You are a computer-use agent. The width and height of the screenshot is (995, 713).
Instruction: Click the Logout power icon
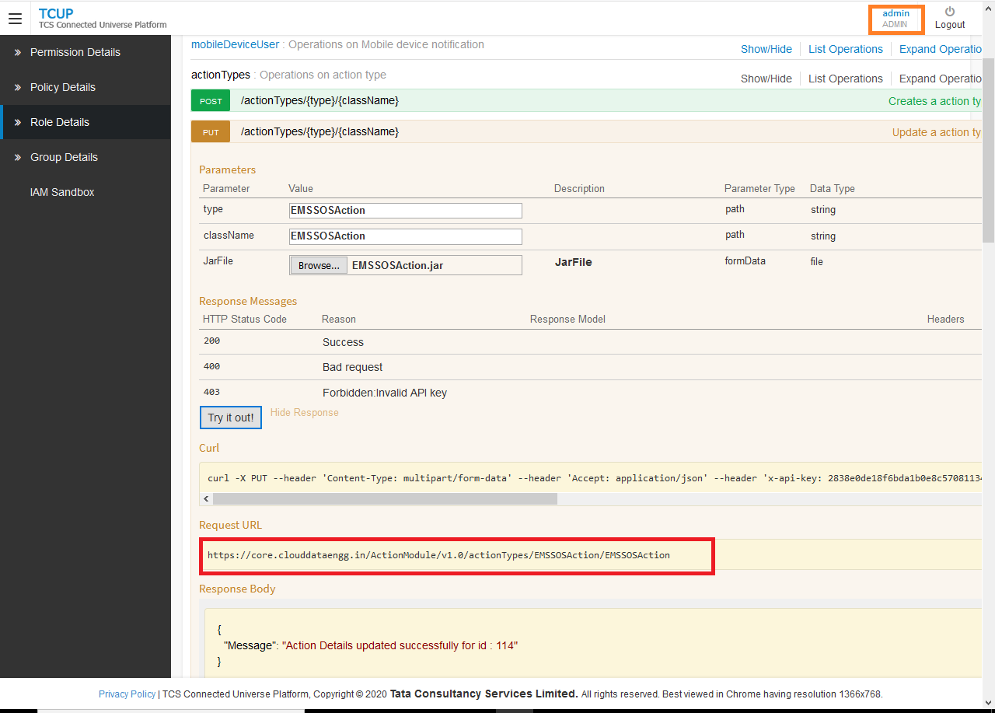(950, 12)
